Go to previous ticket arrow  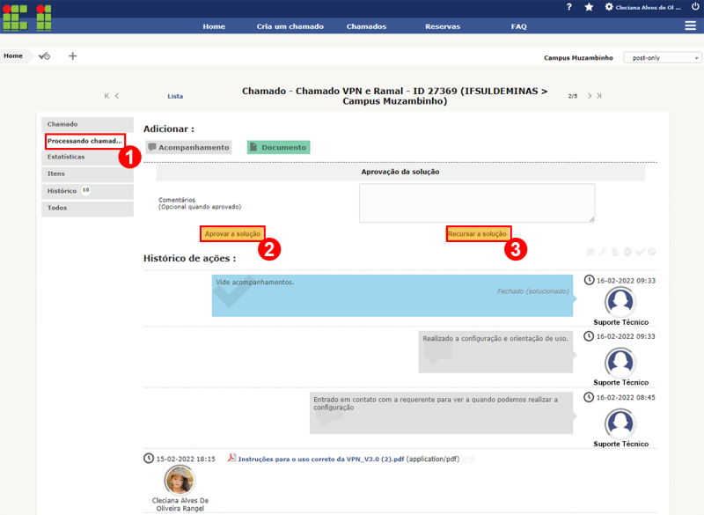coord(117,96)
